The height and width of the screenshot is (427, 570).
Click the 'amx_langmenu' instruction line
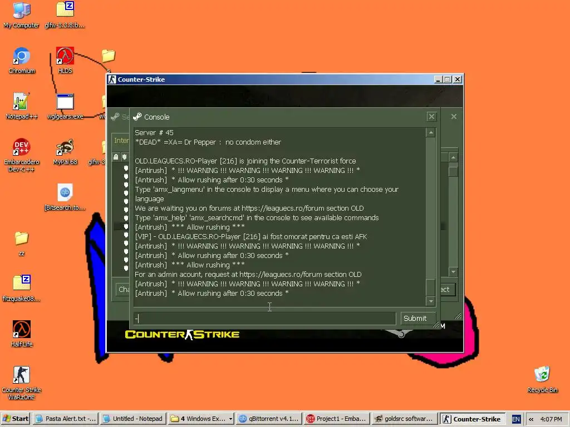pos(267,194)
